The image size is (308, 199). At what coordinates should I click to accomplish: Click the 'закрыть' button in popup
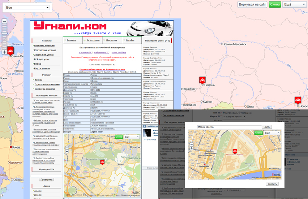(x=272, y=184)
